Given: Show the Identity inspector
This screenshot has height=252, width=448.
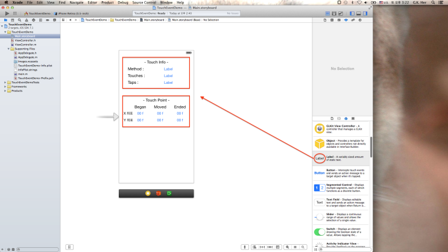Looking at the screenshot, I should tap(339, 20).
